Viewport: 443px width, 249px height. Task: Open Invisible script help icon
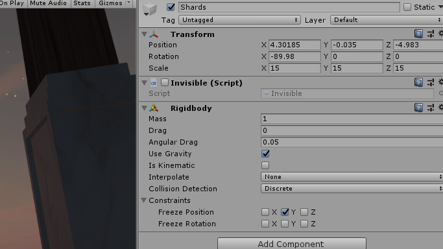coord(418,82)
